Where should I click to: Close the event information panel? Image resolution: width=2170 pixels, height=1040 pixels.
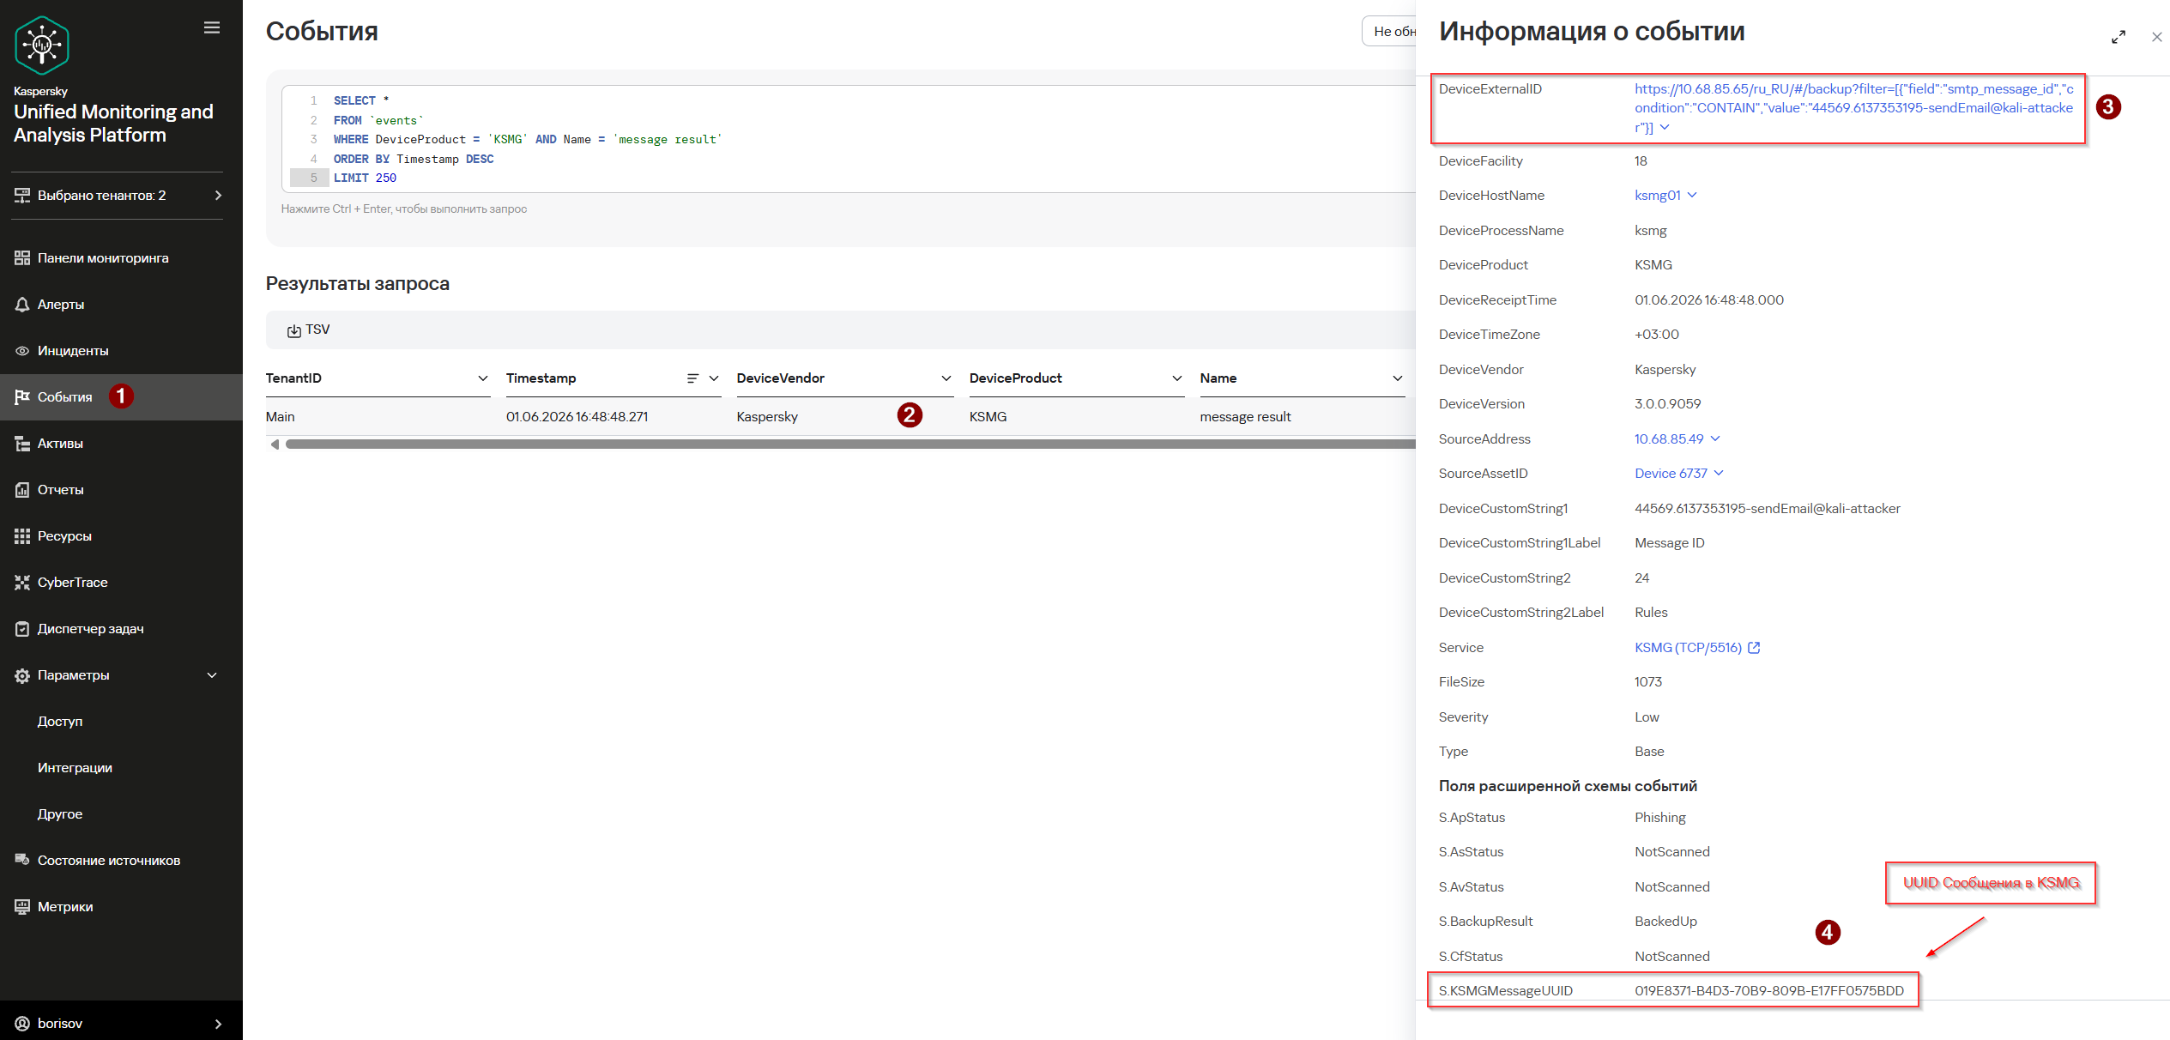coord(2156,37)
